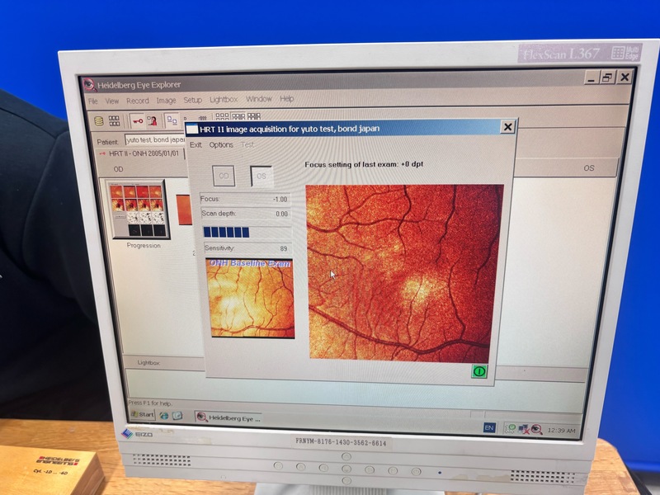Click the patient record toolbar icon
The width and height of the screenshot is (660, 495).
pyautogui.click(x=152, y=120)
